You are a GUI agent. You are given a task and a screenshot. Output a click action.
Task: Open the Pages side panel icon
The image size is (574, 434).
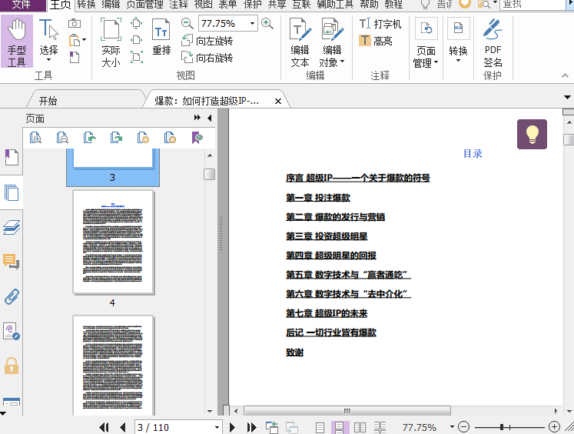coord(12,192)
